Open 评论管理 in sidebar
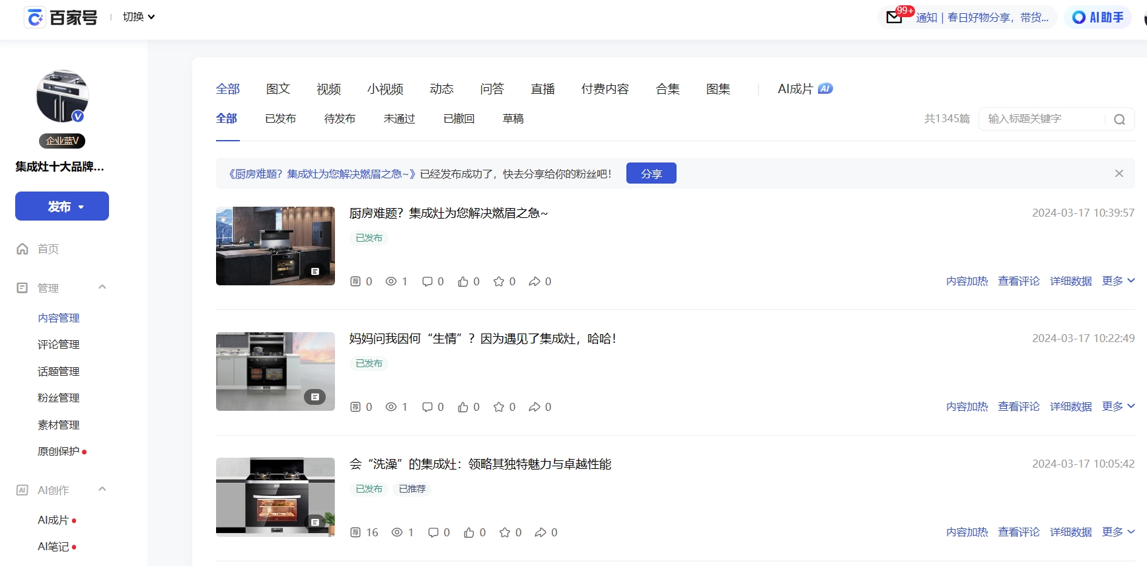The width and height of the screenshot is (1147, 566). point(59,344)
